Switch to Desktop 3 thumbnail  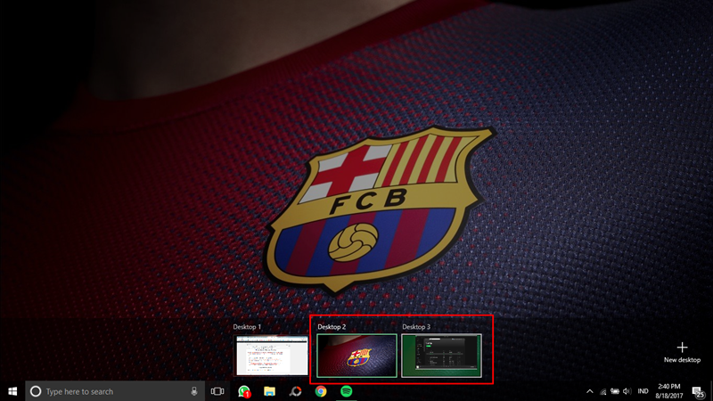441,355
